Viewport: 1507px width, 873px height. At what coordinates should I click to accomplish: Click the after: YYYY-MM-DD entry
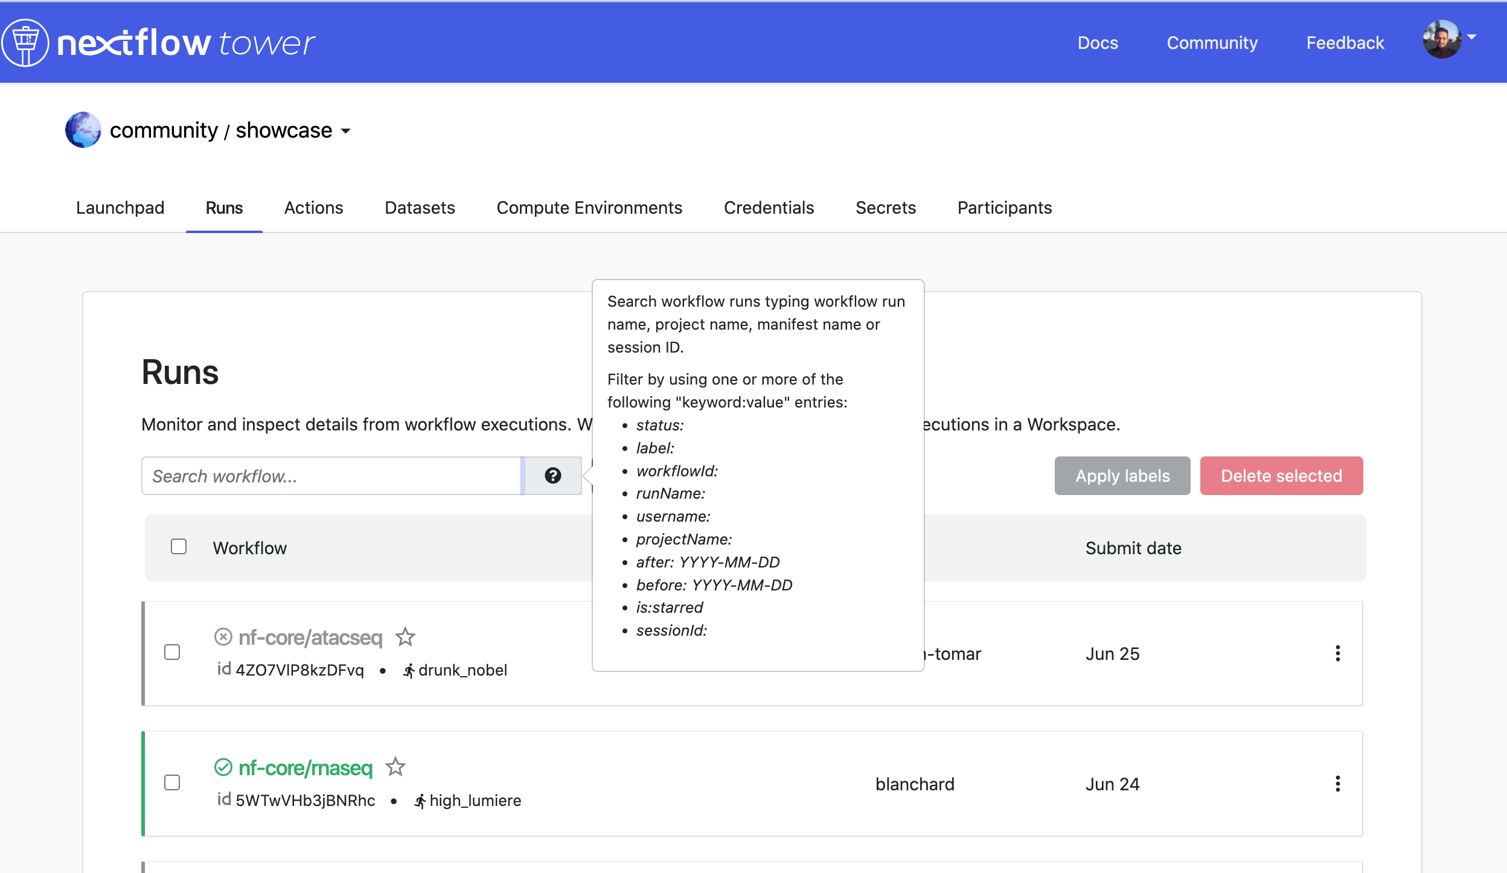pyautogui.click(x=708, y=563)
